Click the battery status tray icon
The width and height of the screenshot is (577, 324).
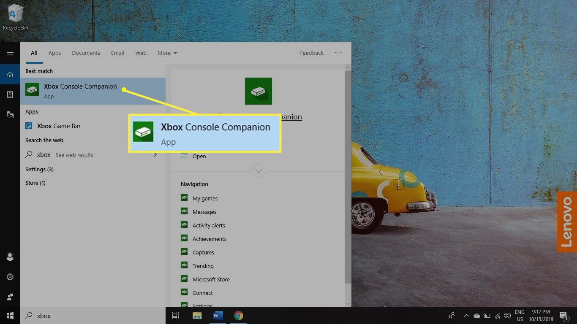(x=487, y=316)
